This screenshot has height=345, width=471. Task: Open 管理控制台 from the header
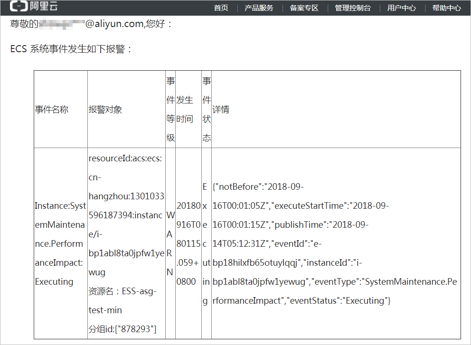pyautogui.click(x=353, y=8)
